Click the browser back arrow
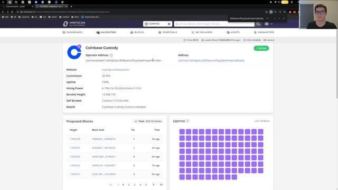 [3, 12]
